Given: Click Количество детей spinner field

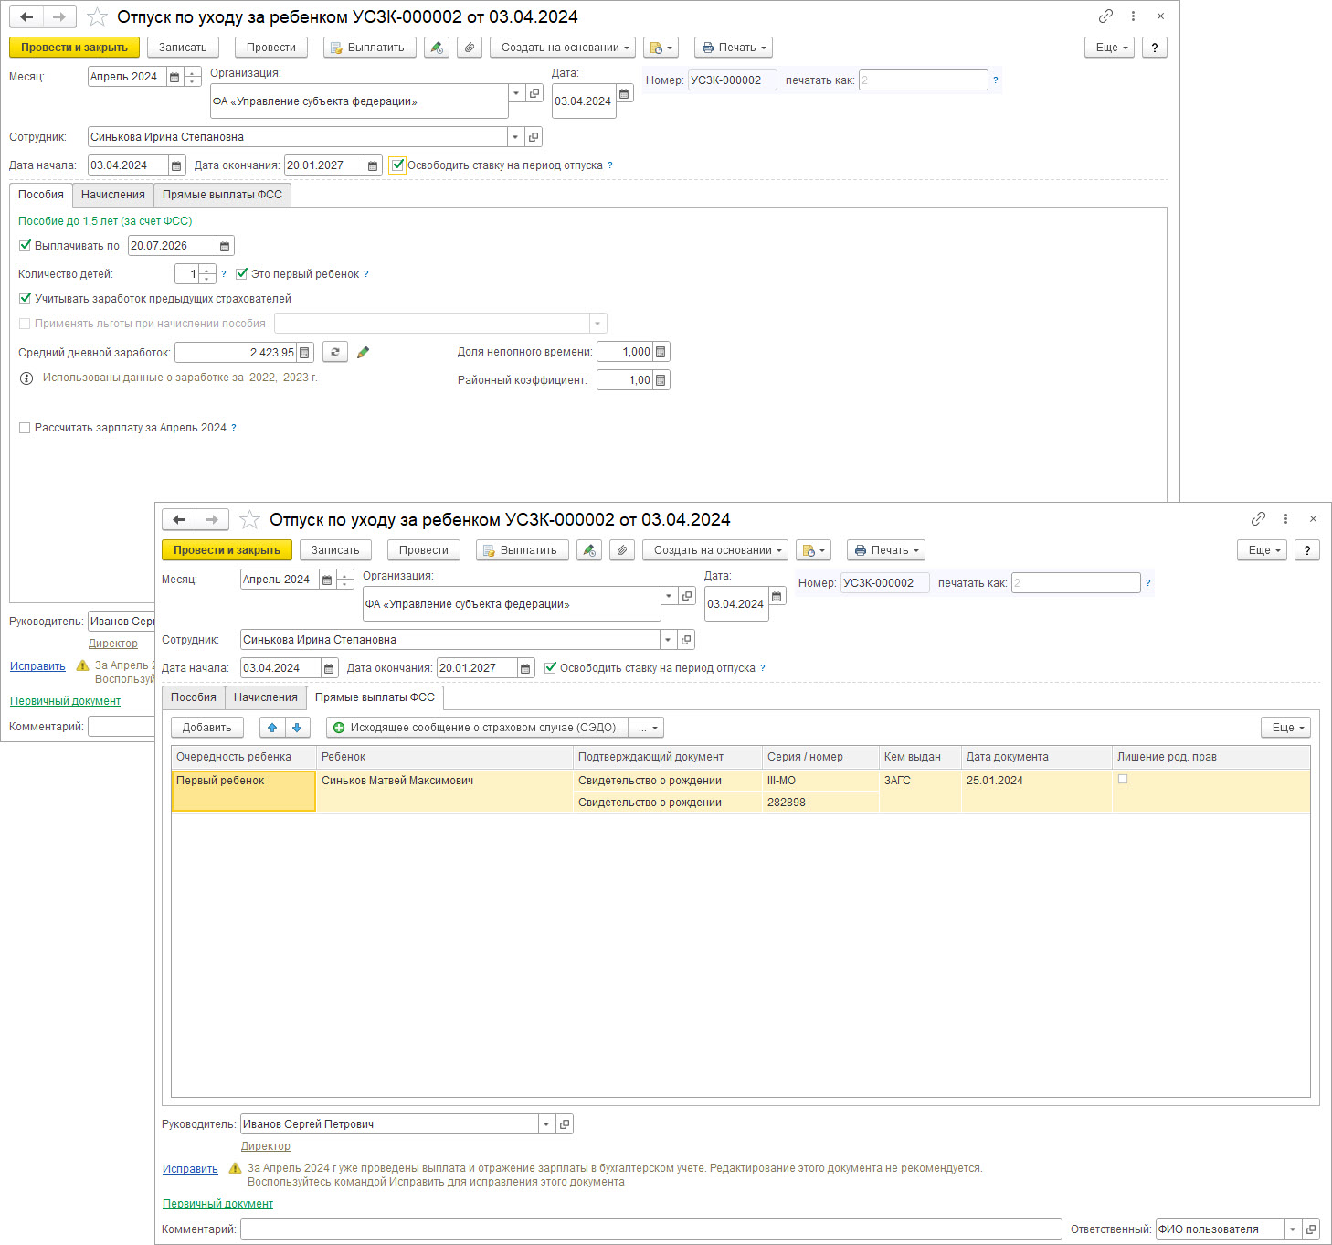Looking at the screenshot, I should click(x=196, y=274).
